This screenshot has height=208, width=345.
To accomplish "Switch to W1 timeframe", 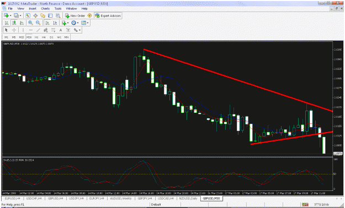I will coord(59,37).
